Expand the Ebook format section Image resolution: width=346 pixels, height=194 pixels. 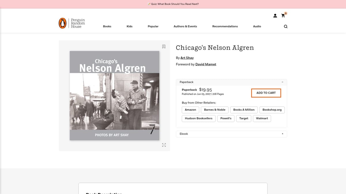tap(282, 134)
